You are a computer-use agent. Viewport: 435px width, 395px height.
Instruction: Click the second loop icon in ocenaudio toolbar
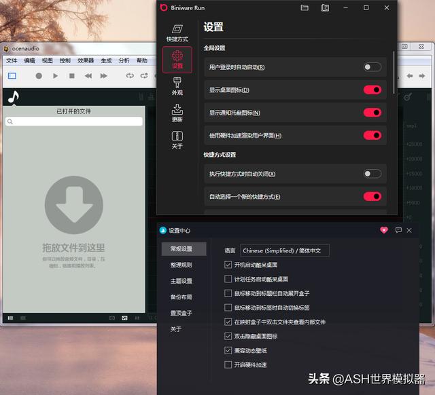144,75
